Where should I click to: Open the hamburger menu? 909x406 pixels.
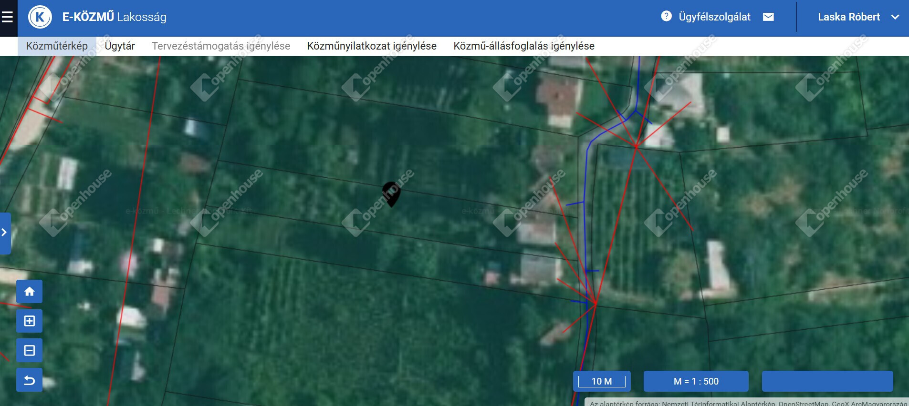[x=7, y=18]
